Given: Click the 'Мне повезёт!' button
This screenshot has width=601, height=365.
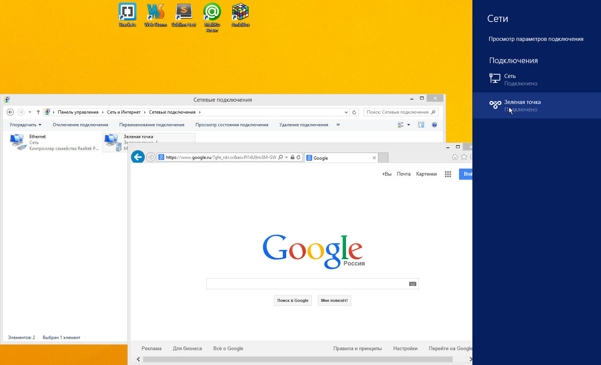Looking at the screenshot, I should (x=335, y=300).
